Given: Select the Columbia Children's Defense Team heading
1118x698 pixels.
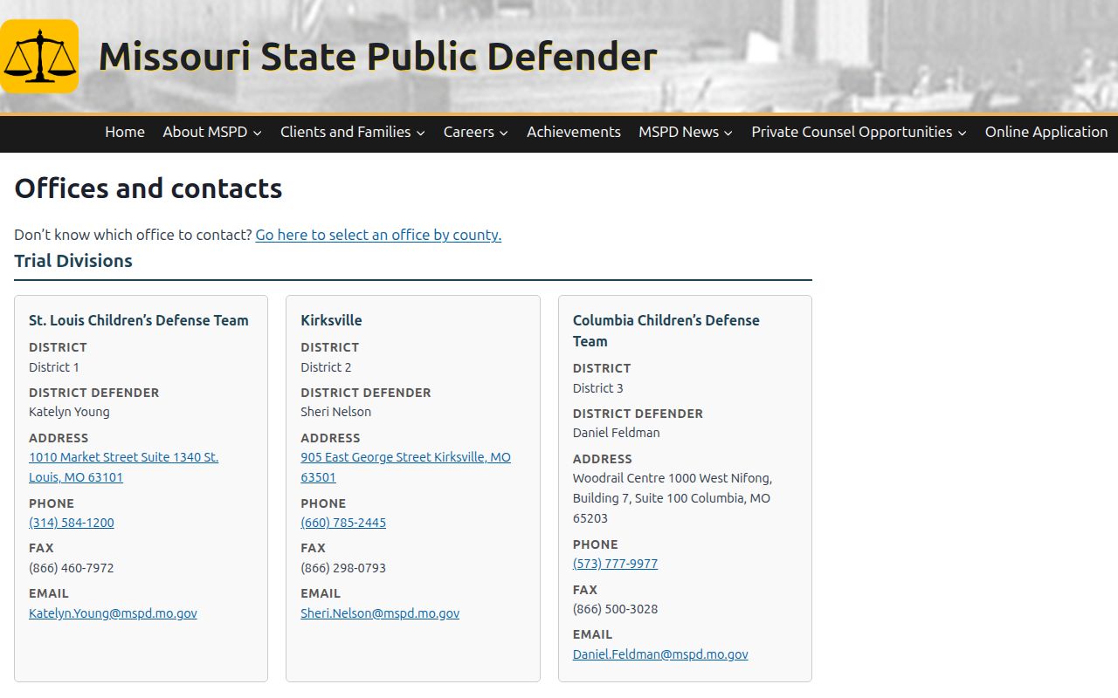Looking at the screenshot, I should (x=666, y=331).
